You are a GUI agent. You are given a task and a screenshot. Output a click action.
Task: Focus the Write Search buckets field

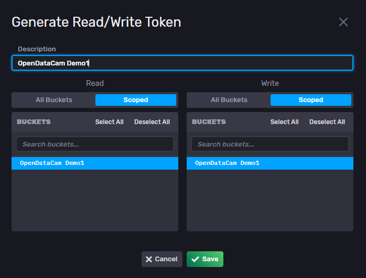point(270,144)
